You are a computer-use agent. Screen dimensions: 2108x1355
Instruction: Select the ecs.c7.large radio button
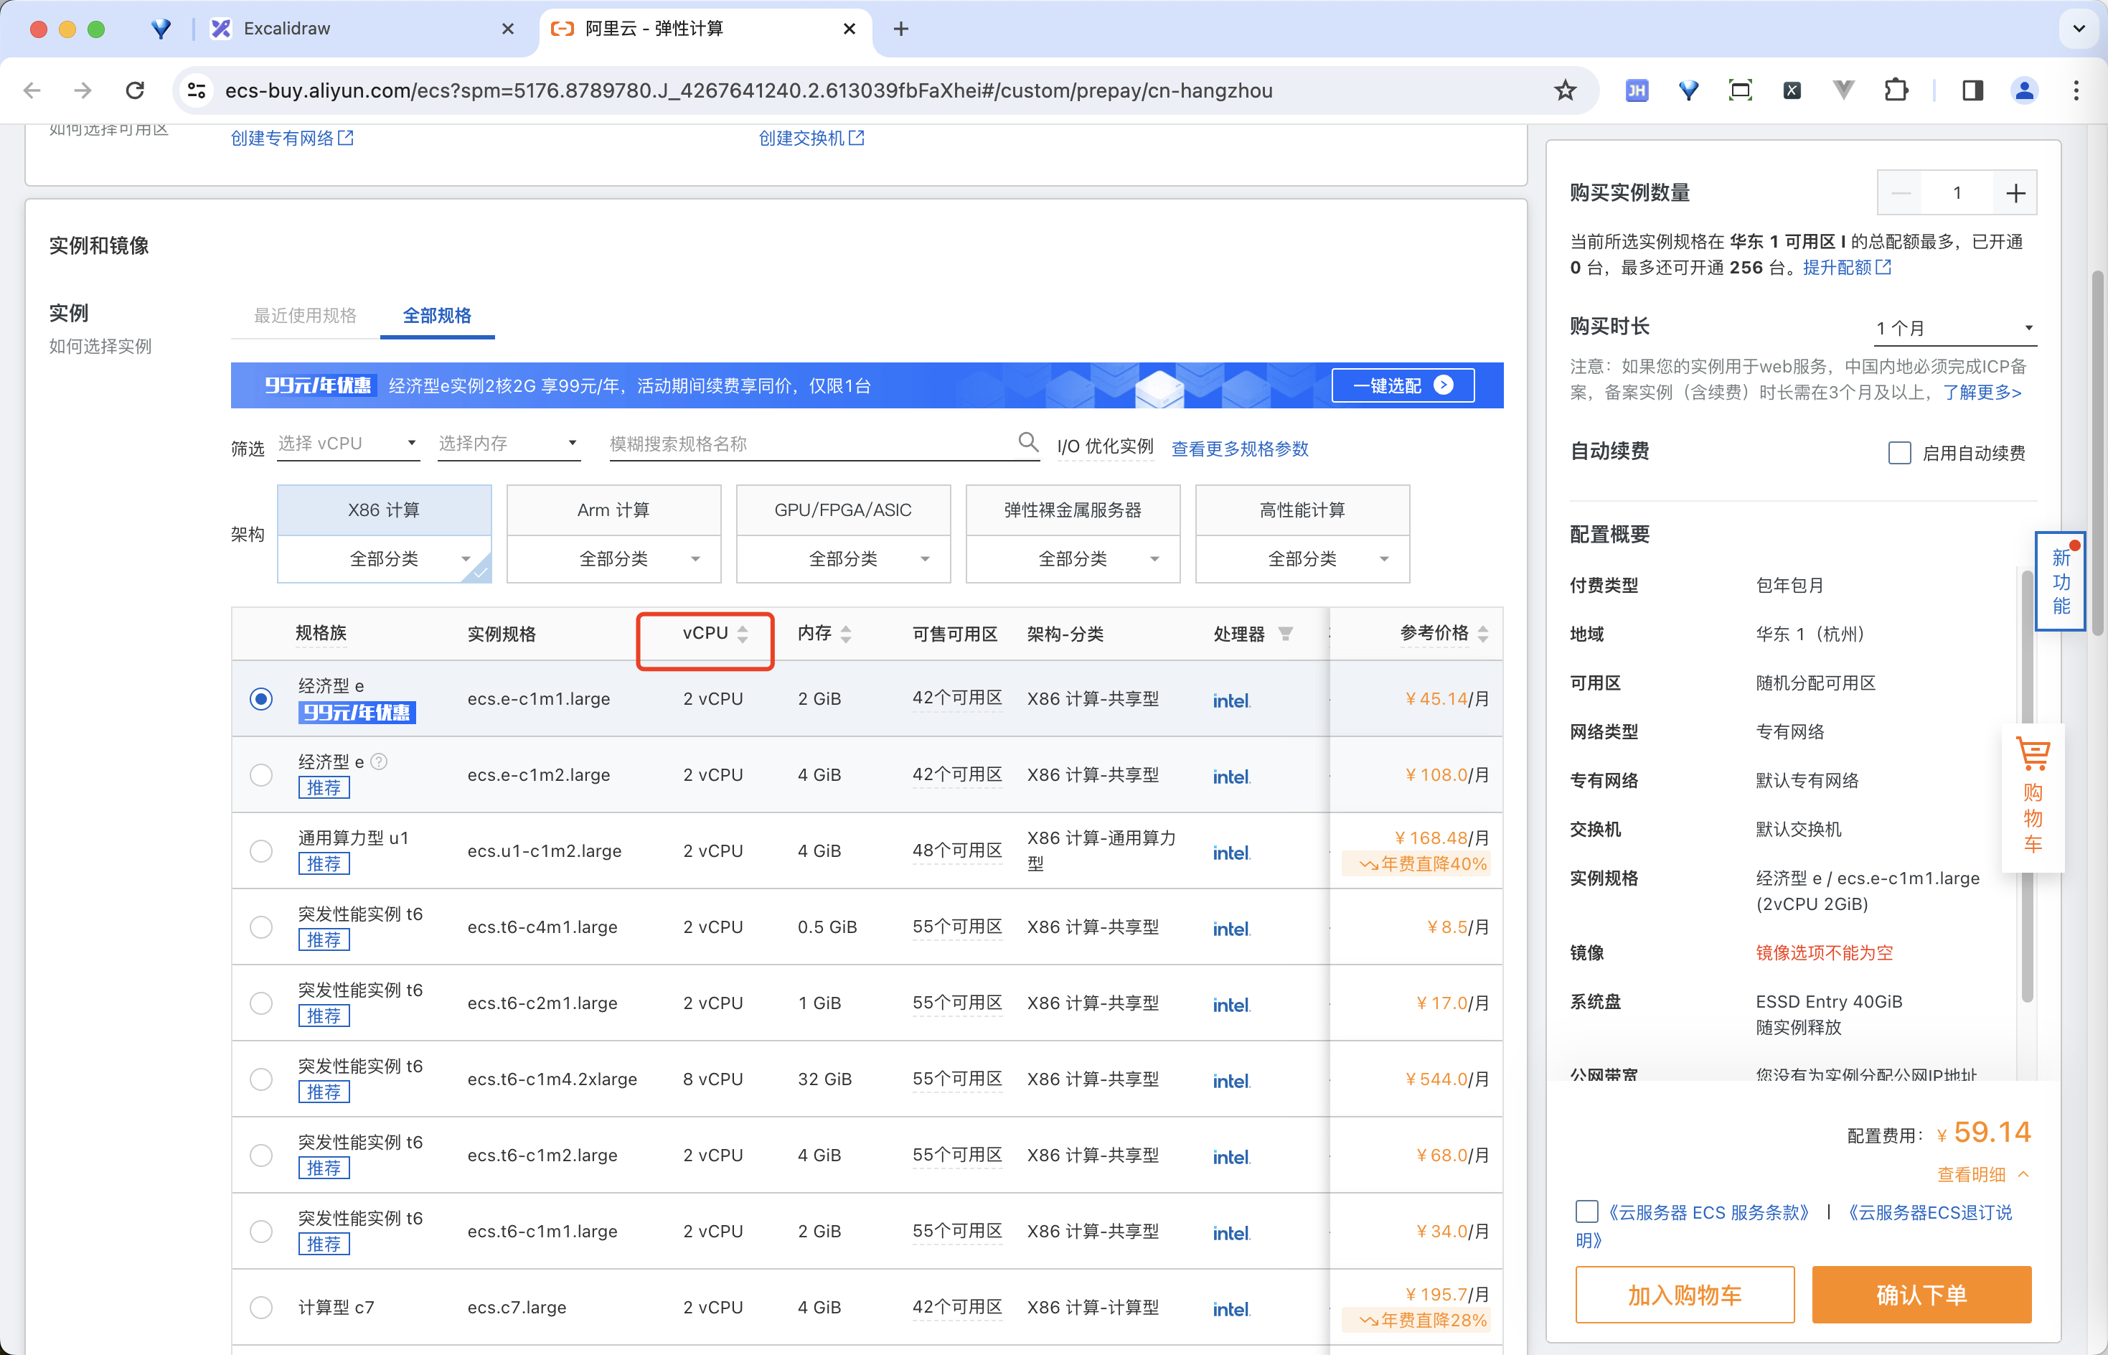(261, 1307)
